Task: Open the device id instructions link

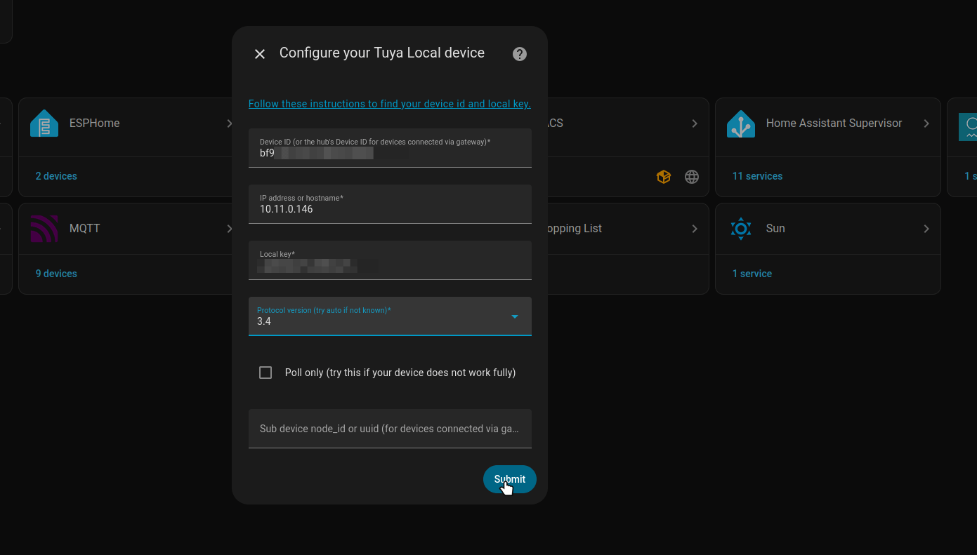Action: pyautogui.click(x=389, y=104)
